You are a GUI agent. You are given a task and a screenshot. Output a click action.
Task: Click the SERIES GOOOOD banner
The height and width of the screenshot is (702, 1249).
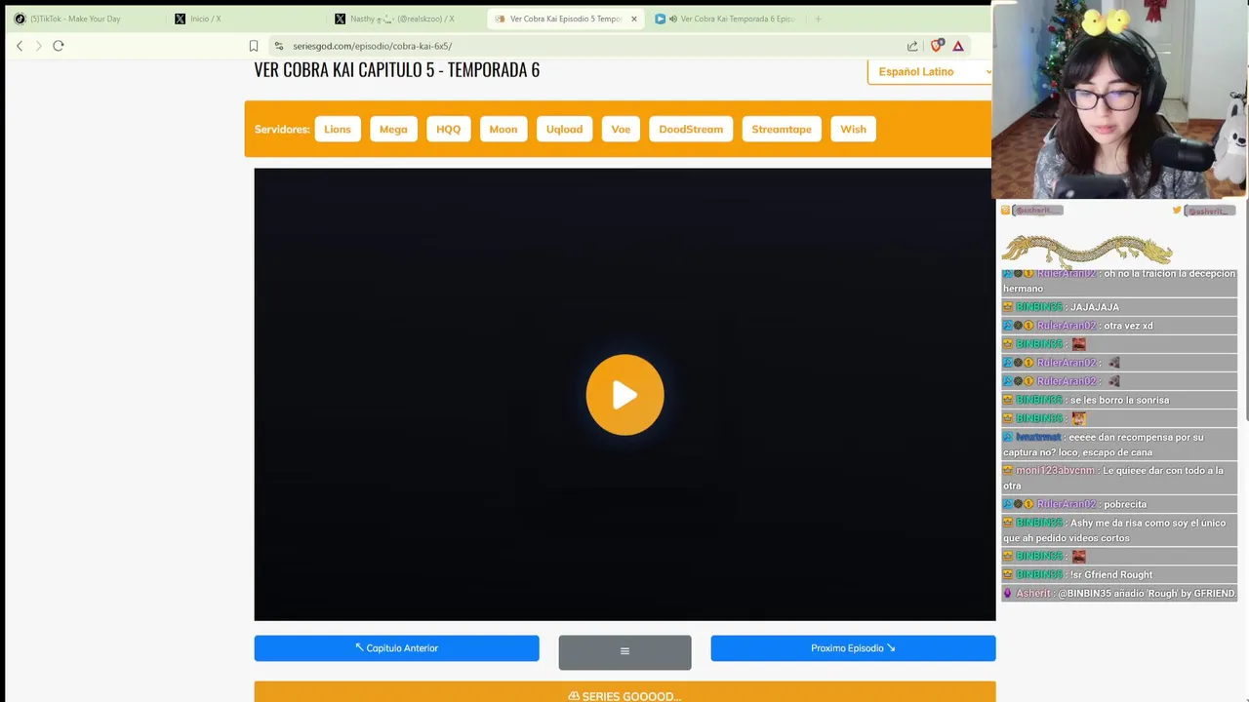(624, 693)
